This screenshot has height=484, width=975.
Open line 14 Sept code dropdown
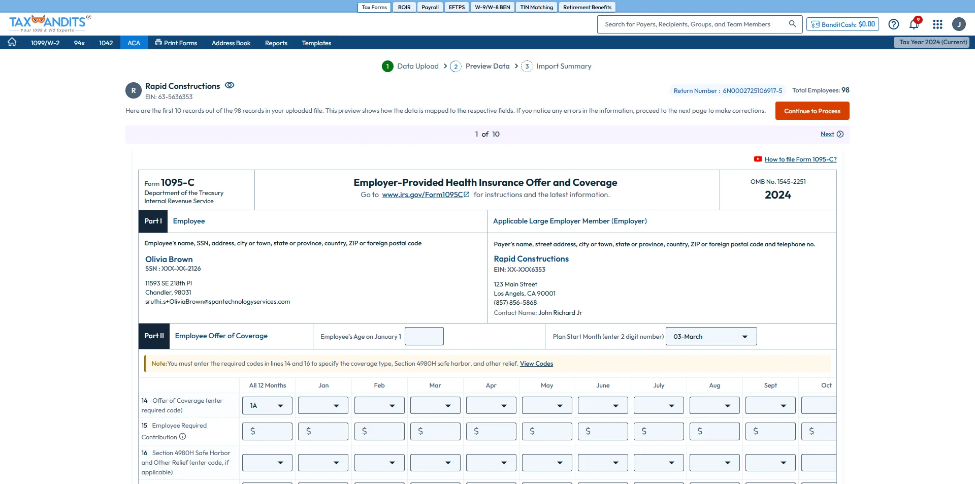pos(770,405)
